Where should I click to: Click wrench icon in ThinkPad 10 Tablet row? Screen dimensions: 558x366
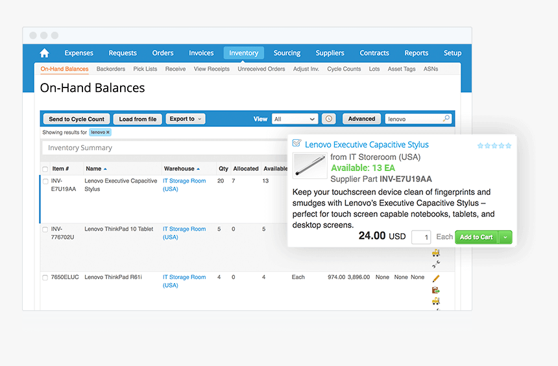(x=436, y=264)
